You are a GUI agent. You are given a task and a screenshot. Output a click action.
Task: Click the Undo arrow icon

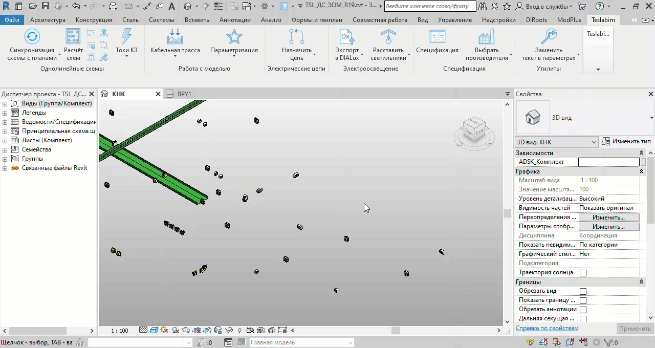point(76,7)
